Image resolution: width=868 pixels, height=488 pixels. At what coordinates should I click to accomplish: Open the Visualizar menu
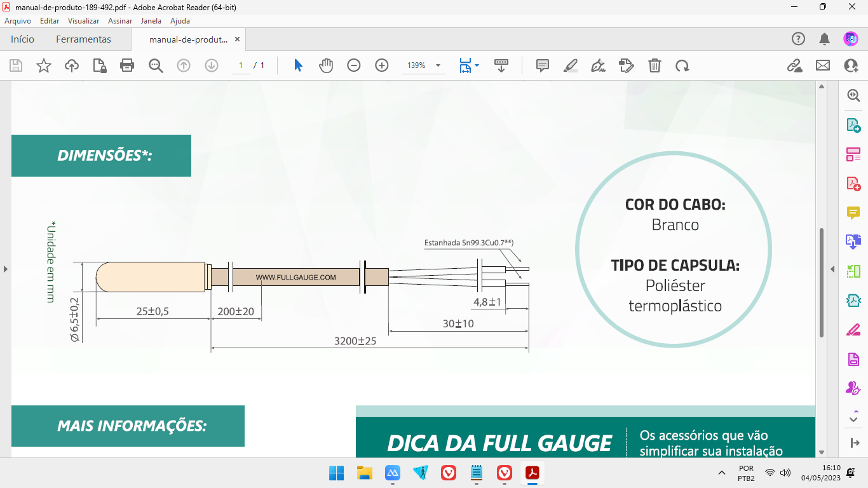(83, 21)
